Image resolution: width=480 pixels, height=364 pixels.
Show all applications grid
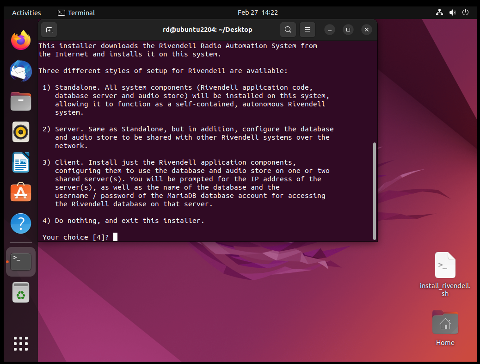coord(21,344)
